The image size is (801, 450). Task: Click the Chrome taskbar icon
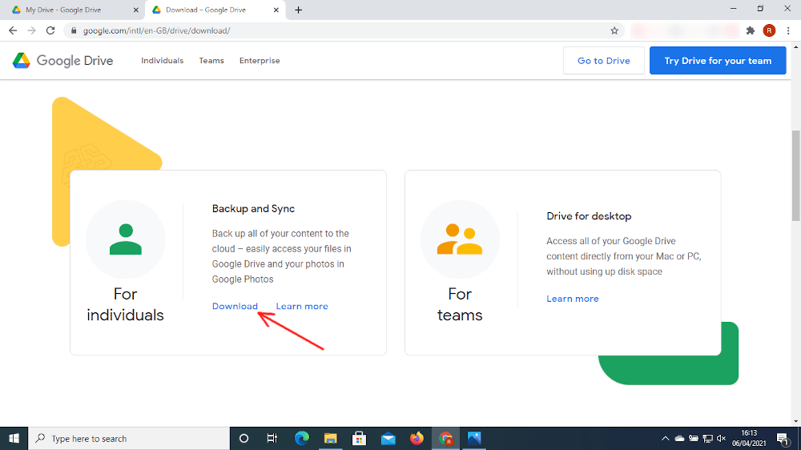(x=445, y=438)
